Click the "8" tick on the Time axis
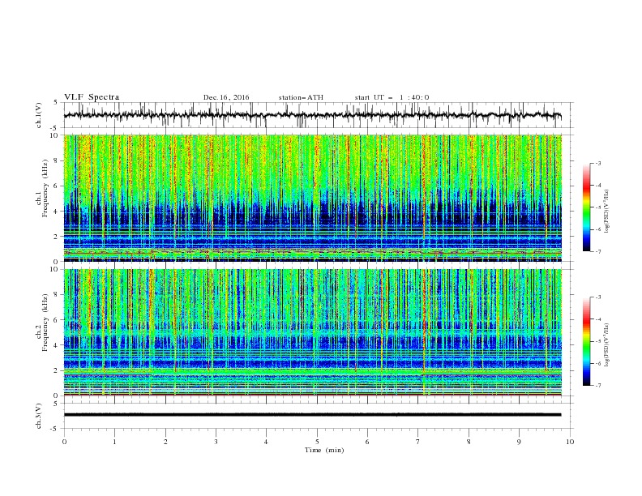Viewport: 642px width, 496px height. point(469,442)
